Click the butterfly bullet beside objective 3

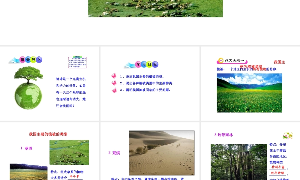tap(114, 90)
